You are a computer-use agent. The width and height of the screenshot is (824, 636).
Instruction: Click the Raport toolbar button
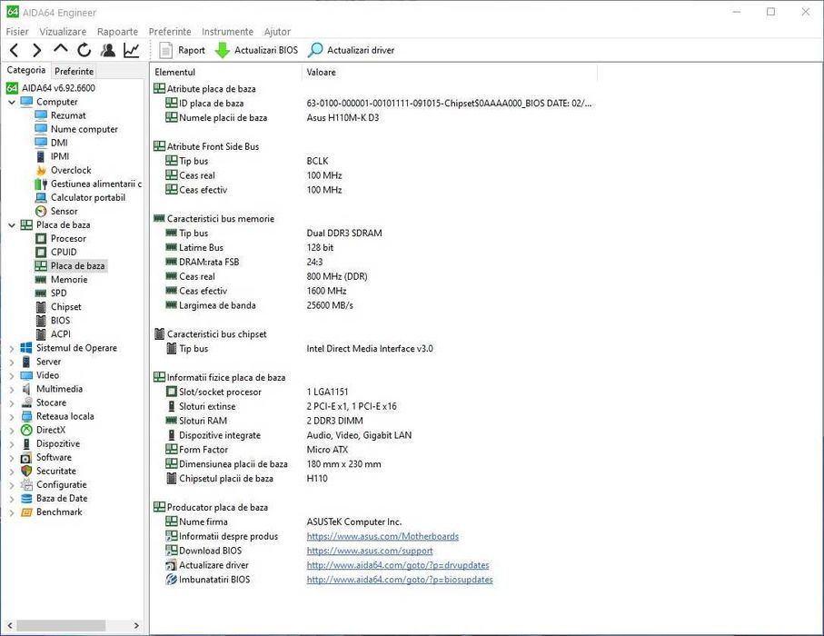pyautogui.click(x=183, y=51)
